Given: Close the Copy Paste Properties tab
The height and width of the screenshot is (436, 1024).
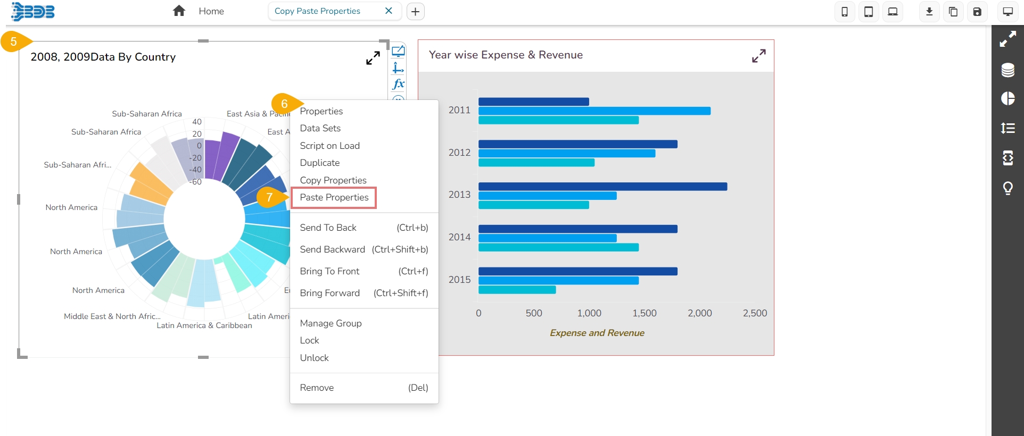Looking at the screenshot, I should (x=389, y=11).
